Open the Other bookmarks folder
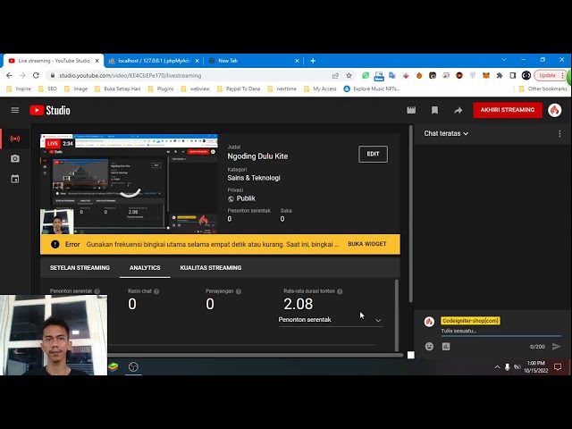Image resolution: width=572 pixels, height=429 pixels. (x=543, y=88)
